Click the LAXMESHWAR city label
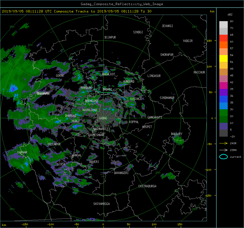This screenshot has width=244, height=228. pyautogui.click(x=96, y=135)
